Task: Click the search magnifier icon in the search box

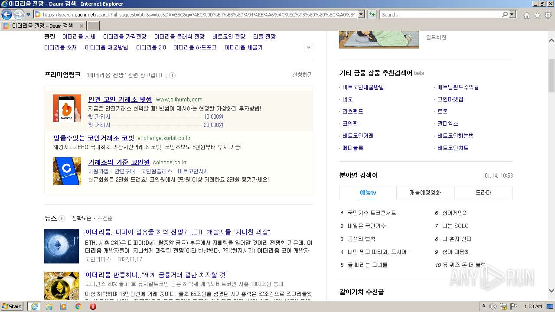Action: coord(505,15)
